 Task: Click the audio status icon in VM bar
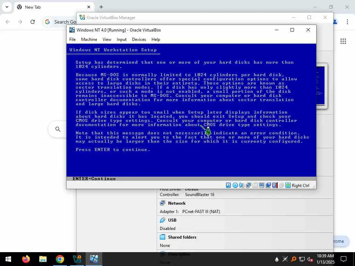point(242,186)
